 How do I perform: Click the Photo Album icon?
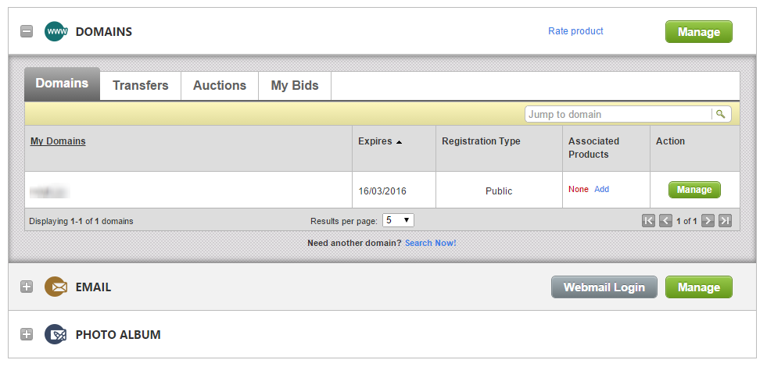pos(56,335)
